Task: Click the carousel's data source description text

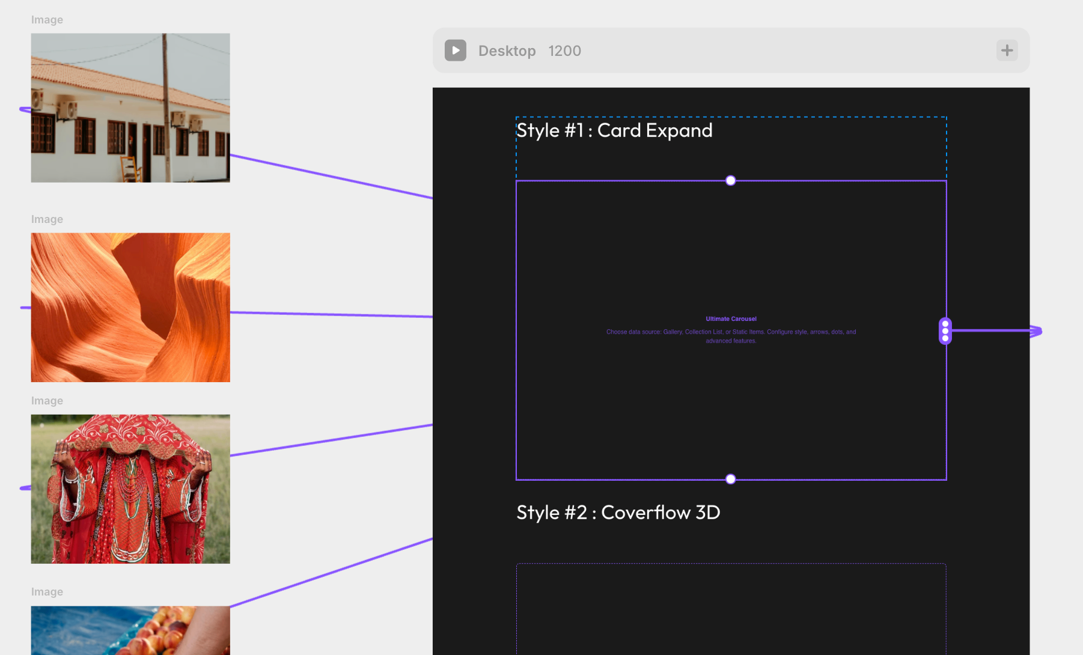Action: 731,336
